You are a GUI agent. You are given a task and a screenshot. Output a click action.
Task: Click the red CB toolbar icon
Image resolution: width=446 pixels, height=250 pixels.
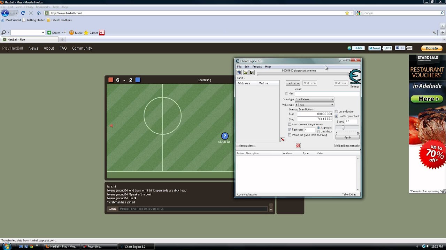click(102, 33)
